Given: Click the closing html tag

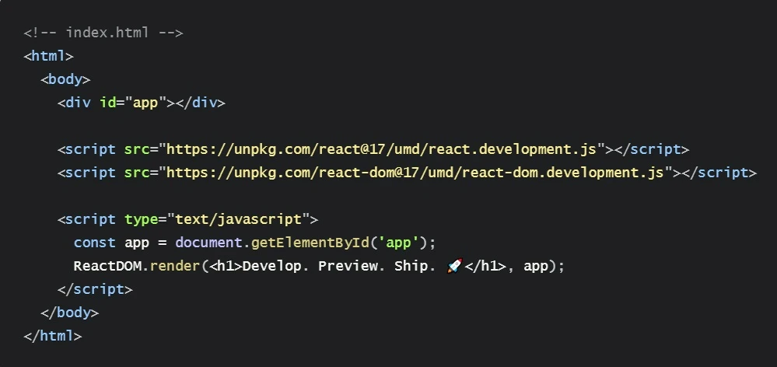Looking at the screenshot, I should click(53, 336).
